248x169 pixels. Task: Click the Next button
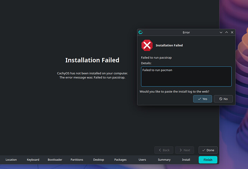185,150
